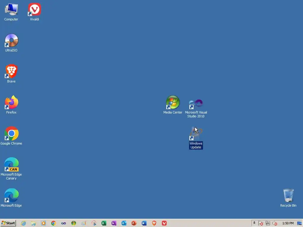Select the Brave desktop shortcut
The image size is (303, 227).
tap(11, 74)
